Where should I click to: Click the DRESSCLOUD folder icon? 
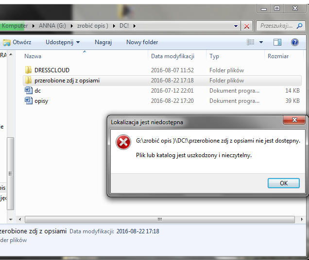(28, 70)
